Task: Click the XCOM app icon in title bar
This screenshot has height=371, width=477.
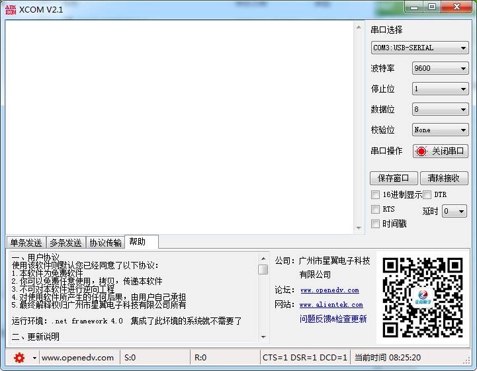Action: [x=10, y=9]
